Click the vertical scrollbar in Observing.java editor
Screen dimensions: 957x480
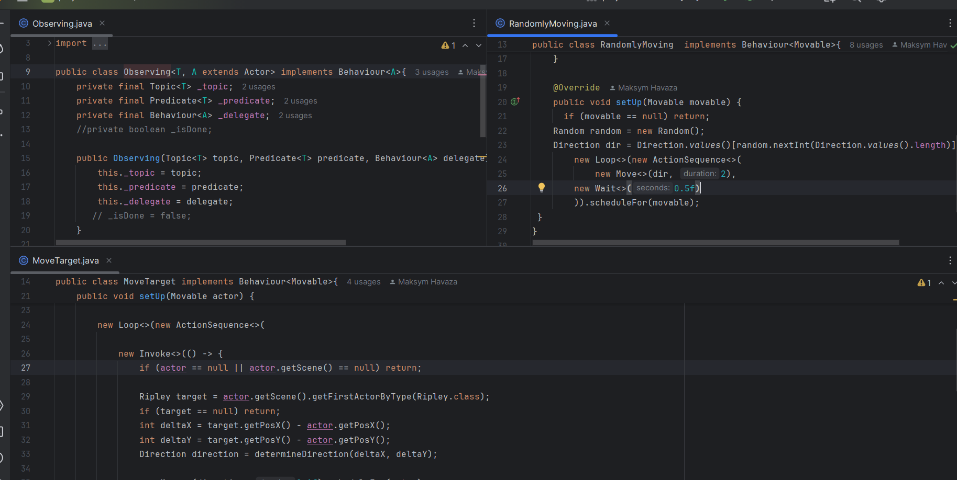click(482, 102)
